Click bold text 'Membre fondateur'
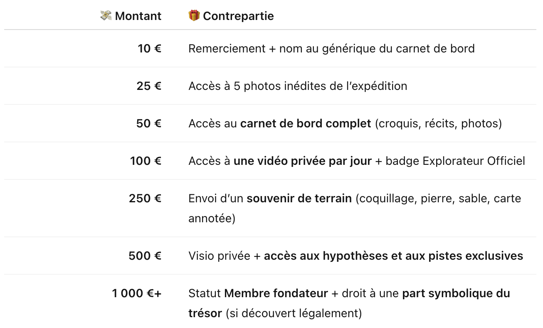 pos(276,293)
